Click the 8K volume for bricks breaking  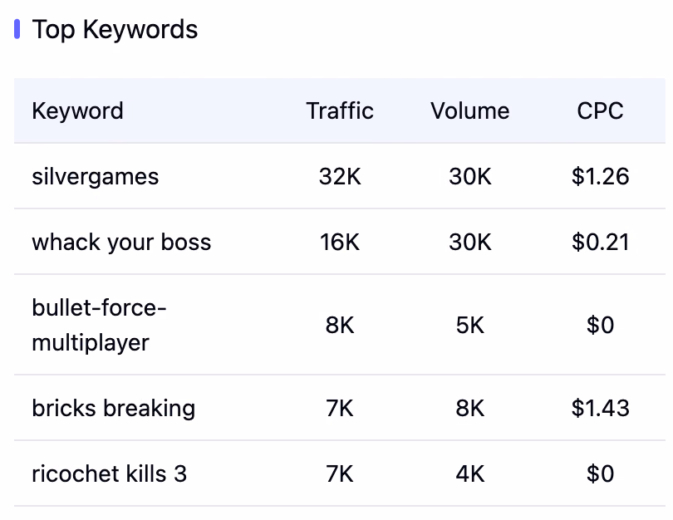(470, 408)
